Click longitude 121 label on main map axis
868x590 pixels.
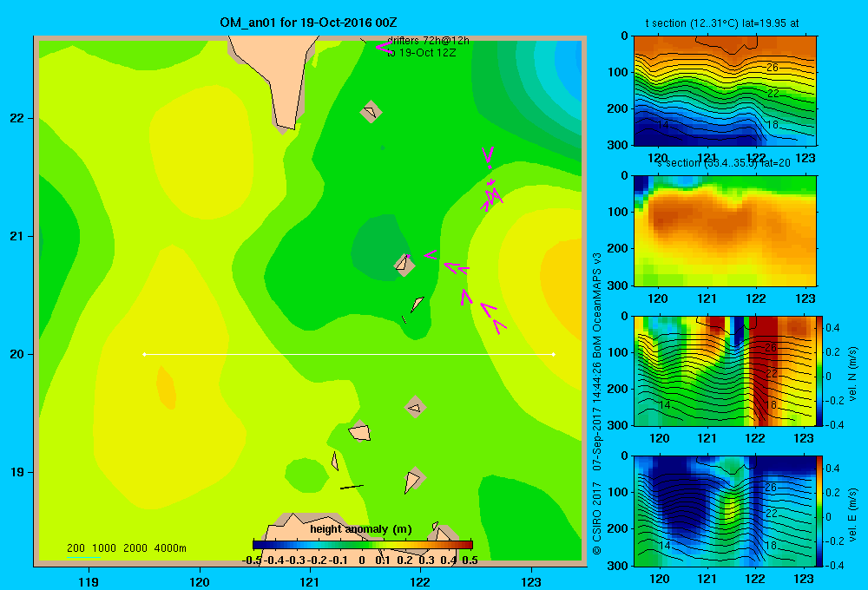(310, 581)
